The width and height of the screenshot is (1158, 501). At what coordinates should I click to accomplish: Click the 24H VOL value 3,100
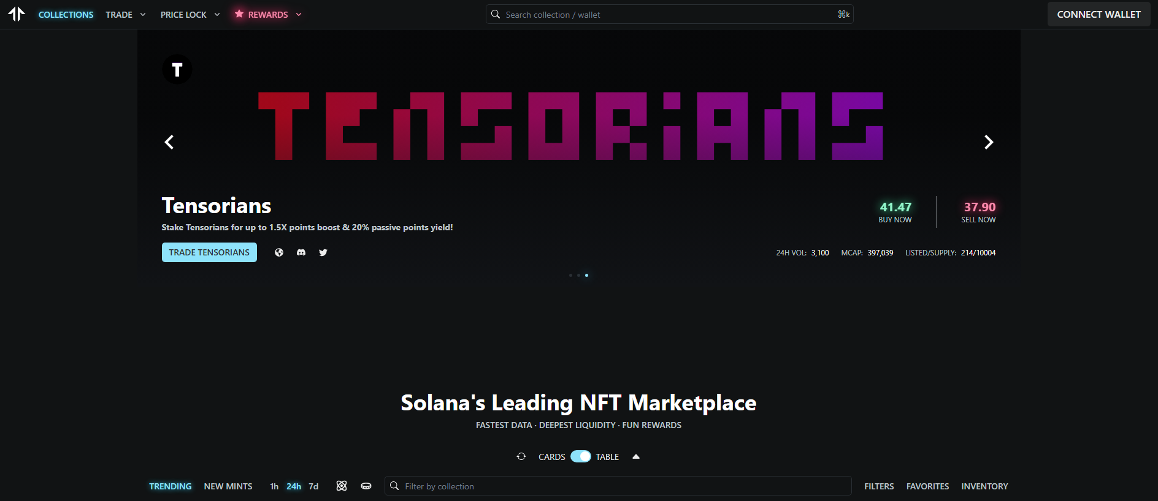pyautogui.click(x=820, y=252)
